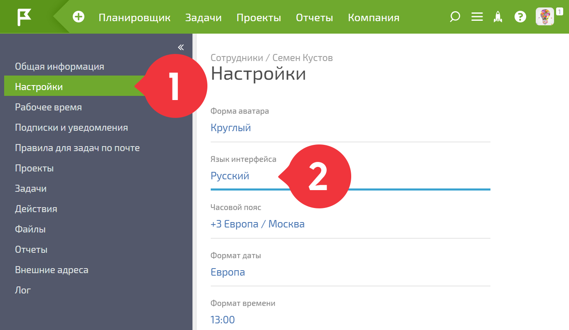Click the notification badge showing 1
569x330 pixels.
click(559, 12)
